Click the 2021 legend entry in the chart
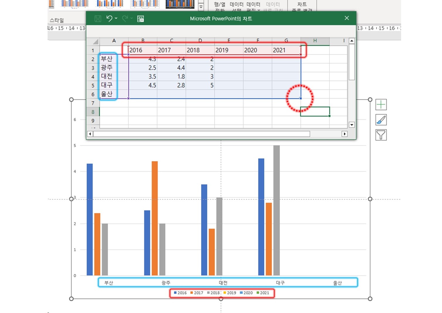Viewport: 442px width, 313px height. point(263,293)
